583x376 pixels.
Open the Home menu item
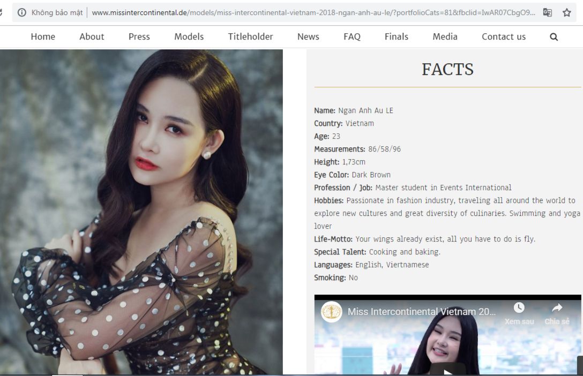(x=43, y=37)
